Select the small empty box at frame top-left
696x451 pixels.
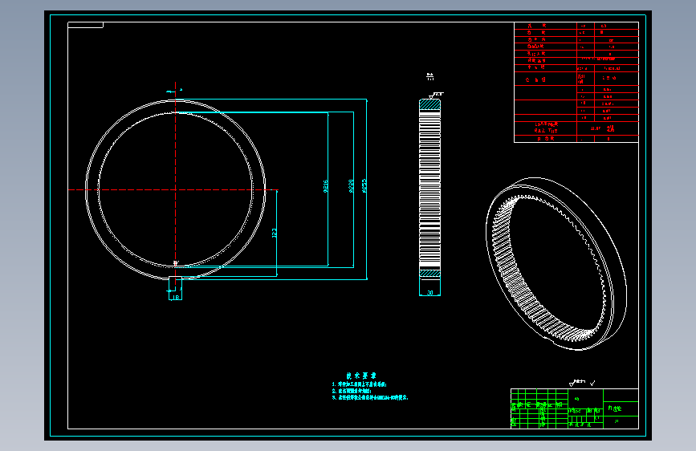(x=85, y=25)
